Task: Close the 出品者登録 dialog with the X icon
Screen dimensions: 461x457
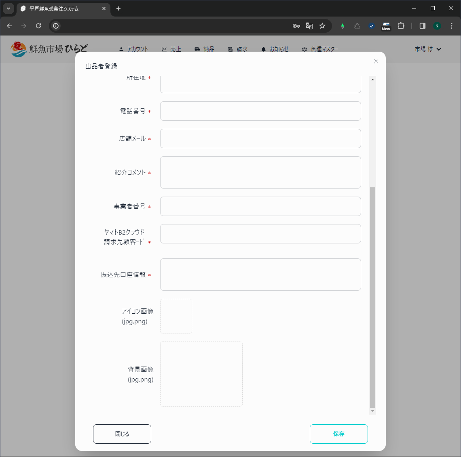Action: (376, 61)
